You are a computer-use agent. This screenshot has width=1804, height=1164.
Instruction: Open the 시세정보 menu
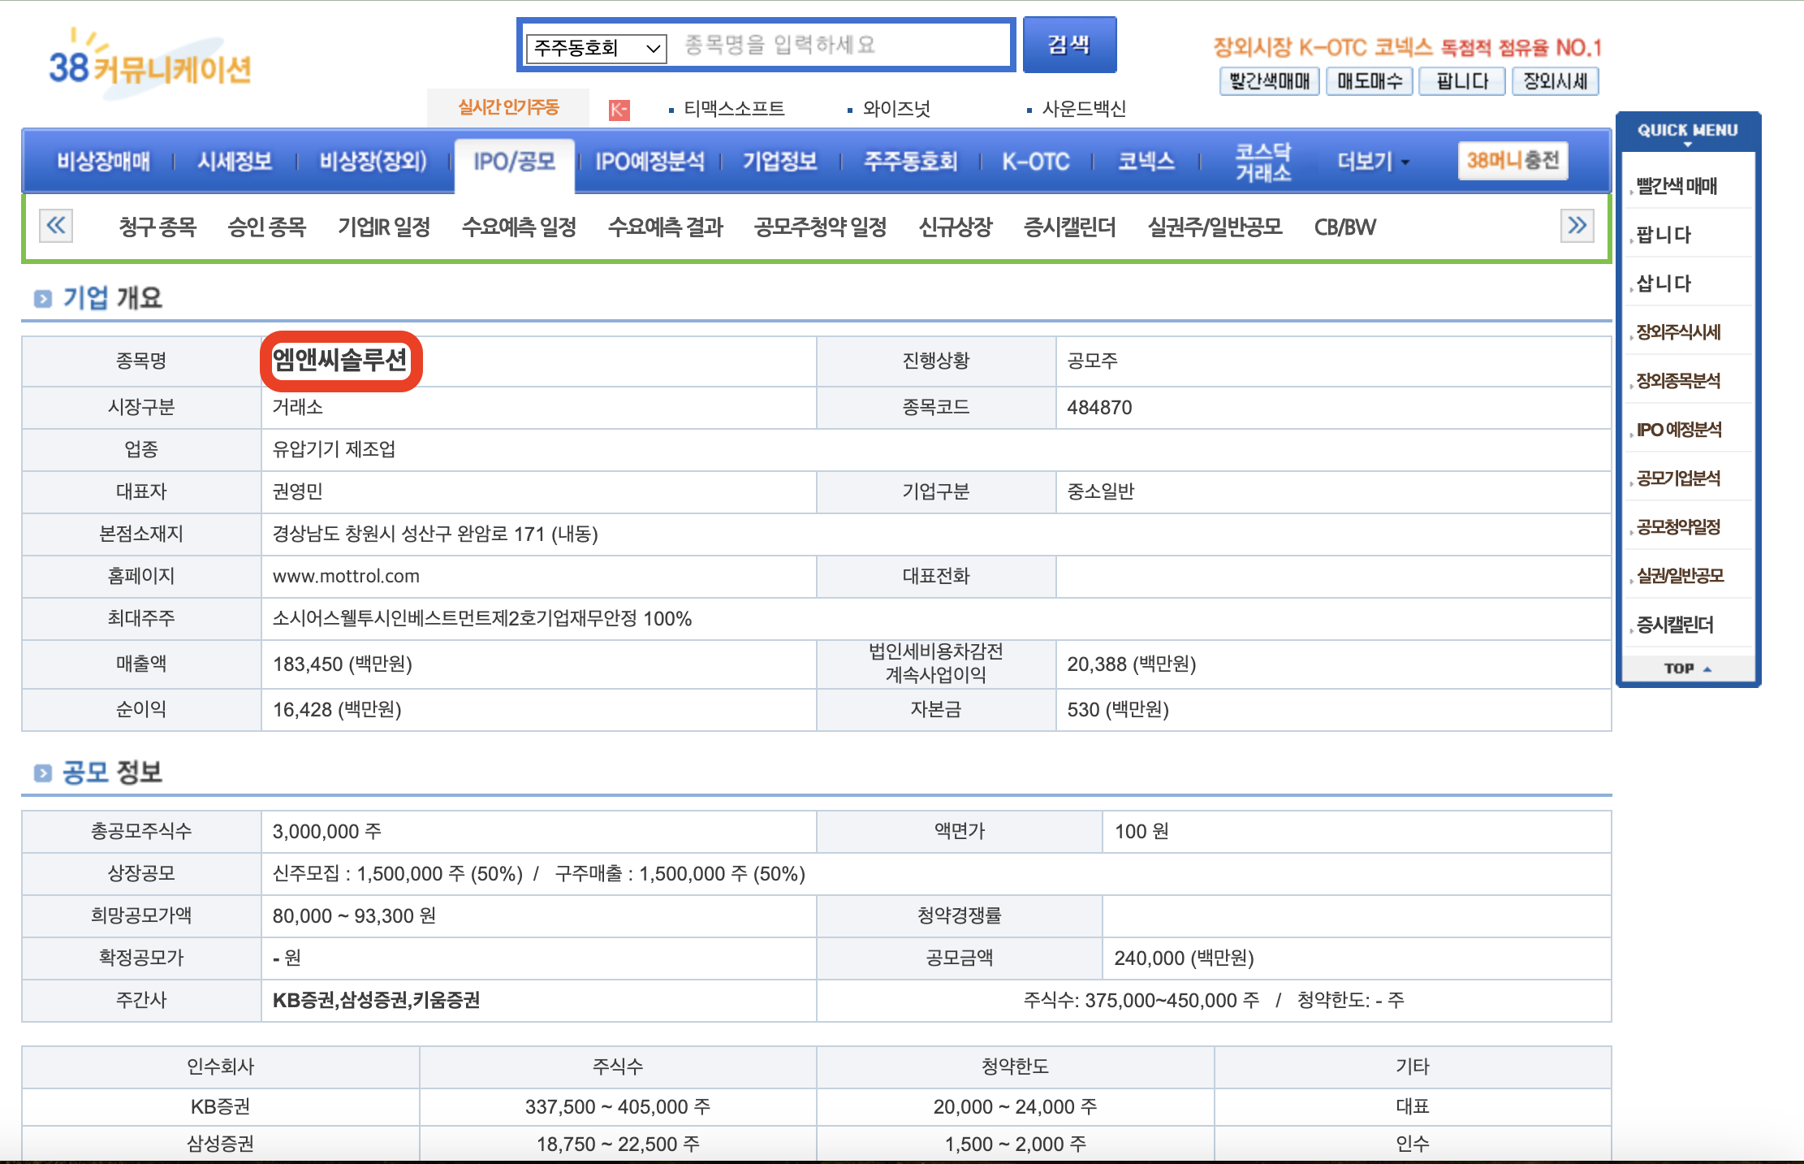(x=235, y=162)
